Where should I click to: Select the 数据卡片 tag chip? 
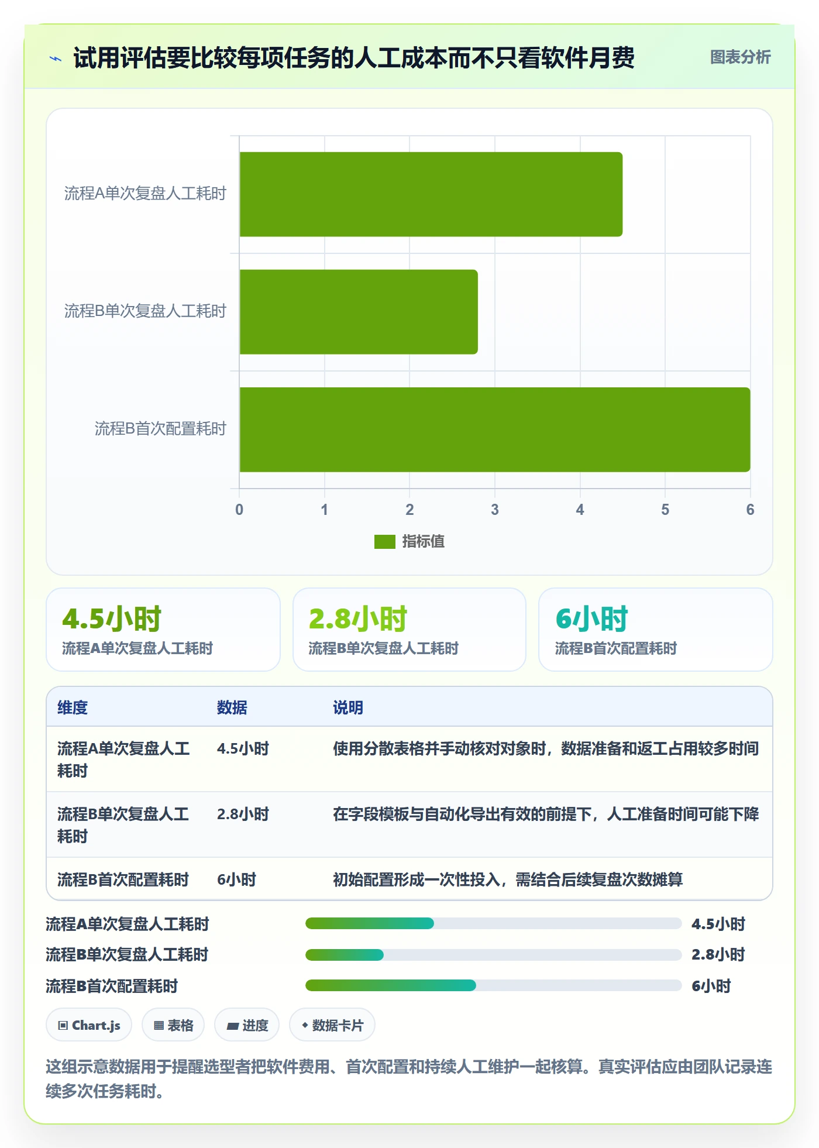[x=332, y=1025]
